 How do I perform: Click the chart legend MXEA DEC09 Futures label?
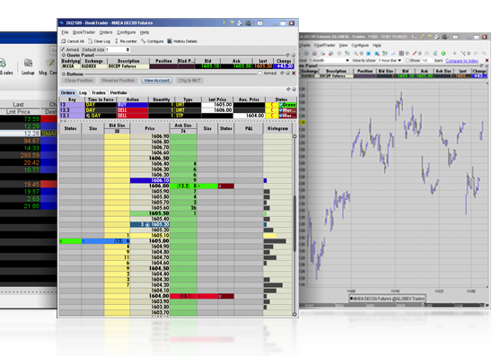(x=388, y=299)
